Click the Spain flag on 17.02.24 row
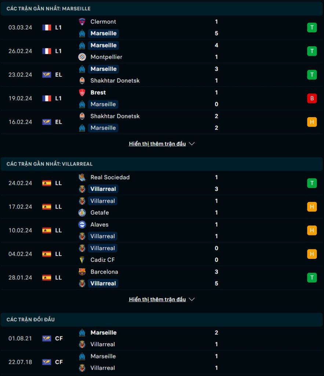 click(47, 207)
